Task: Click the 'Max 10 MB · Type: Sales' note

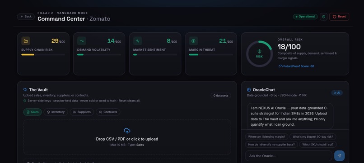Action: click(127, 145)
